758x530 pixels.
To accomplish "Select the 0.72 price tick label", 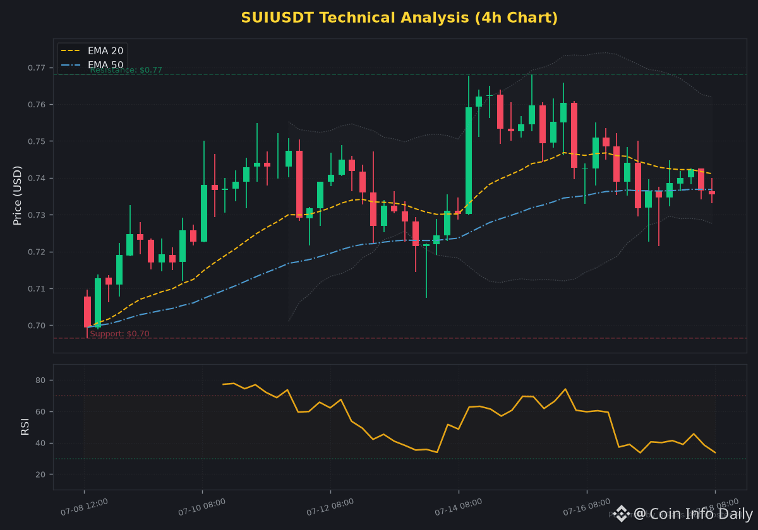I will (37, 252).
